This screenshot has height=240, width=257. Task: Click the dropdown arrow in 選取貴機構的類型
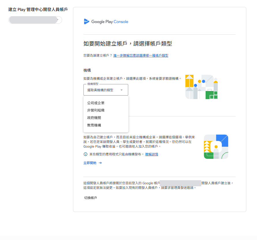tap(122, 90)
